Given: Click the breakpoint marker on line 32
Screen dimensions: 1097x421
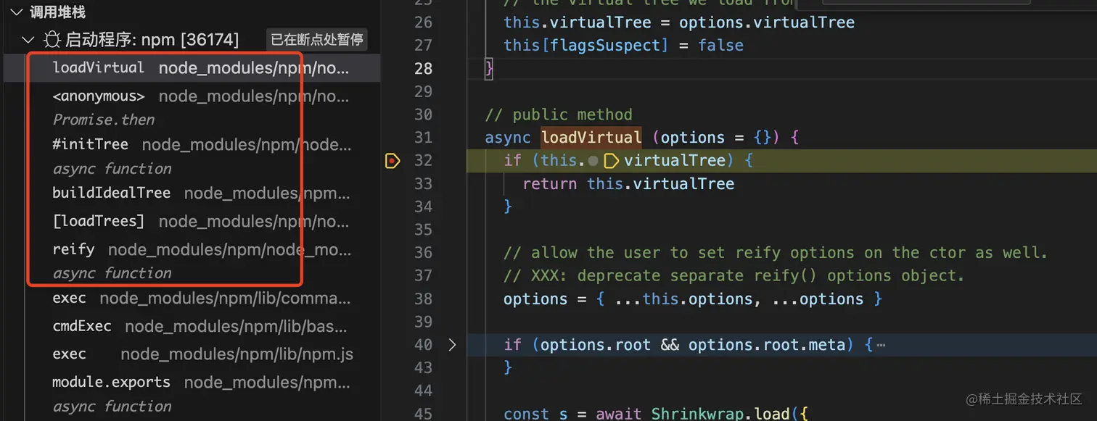Looking at the screenshot, I should click(393, 161).
